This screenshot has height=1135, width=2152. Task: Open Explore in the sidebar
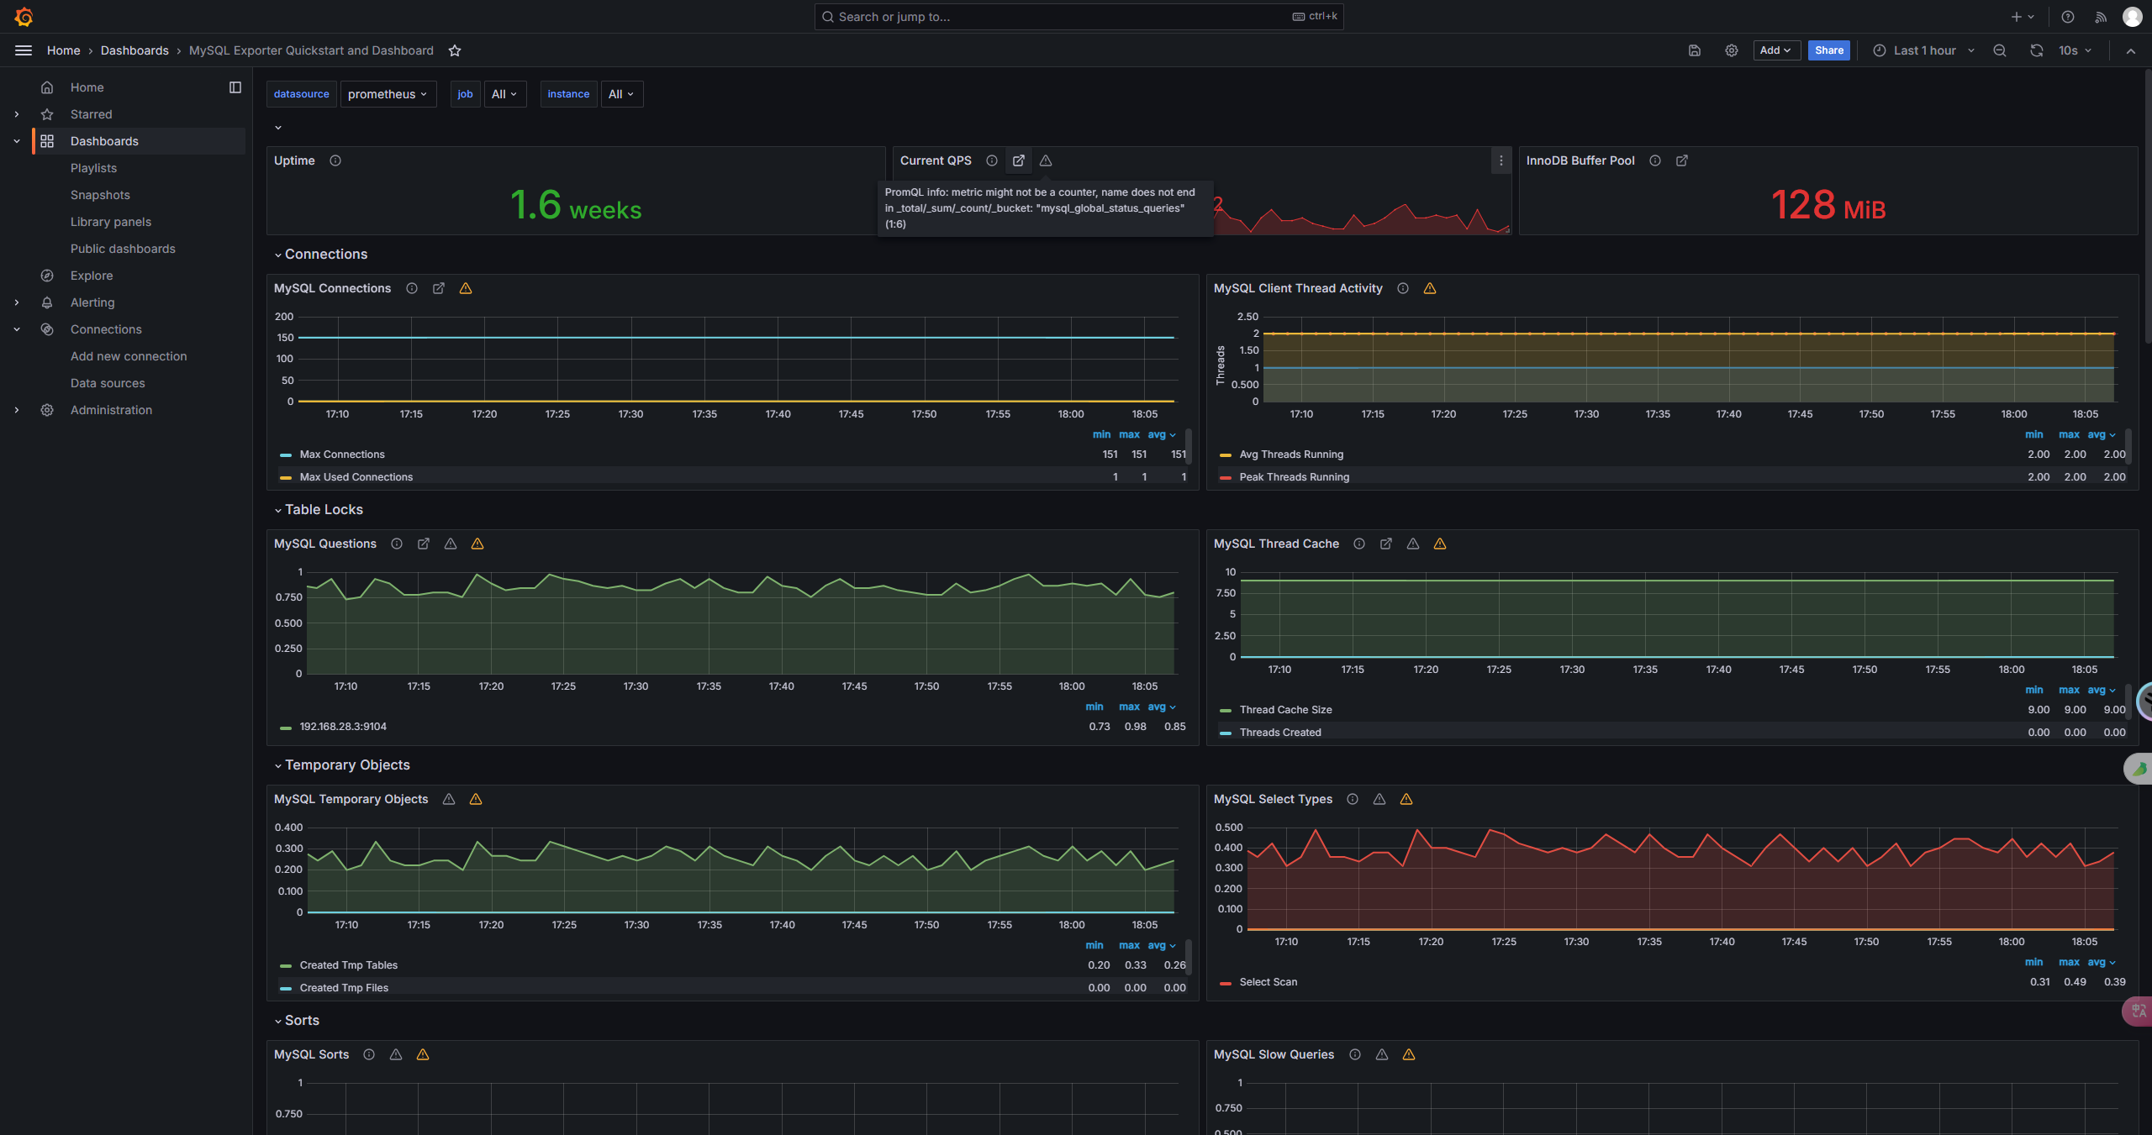click(92, 276)
